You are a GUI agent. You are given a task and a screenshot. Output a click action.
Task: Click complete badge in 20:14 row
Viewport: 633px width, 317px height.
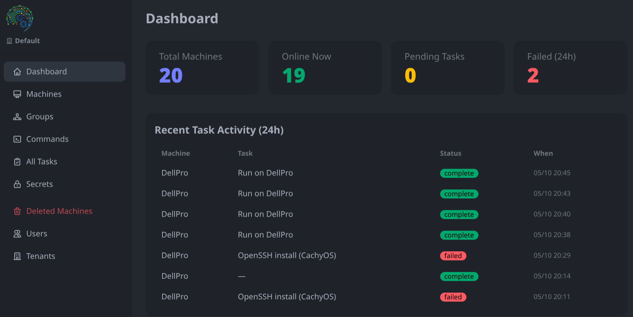pyautogui.click(x=459, y=276)
